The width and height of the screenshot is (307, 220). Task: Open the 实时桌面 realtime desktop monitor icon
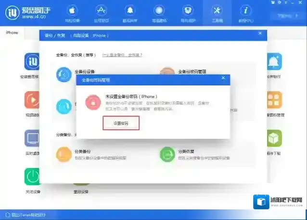32,138
